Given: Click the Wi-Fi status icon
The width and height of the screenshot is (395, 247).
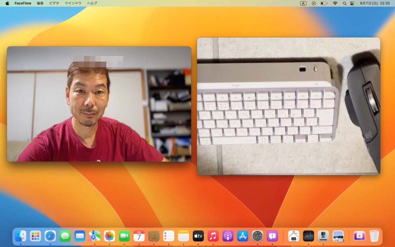Looking at the screenshot, I should click(x=335, y=3).
